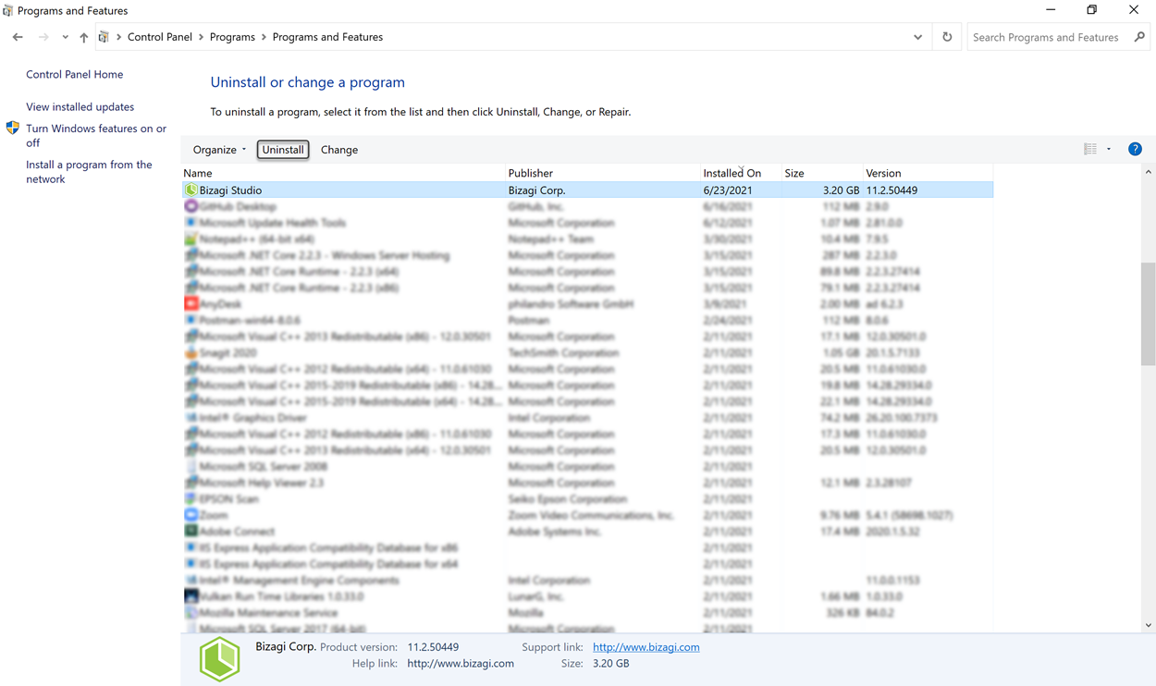The height and width of the screenshot is (686, 1156).
Task: Change the list view layout icon
Action: (x=1090, y=149)
